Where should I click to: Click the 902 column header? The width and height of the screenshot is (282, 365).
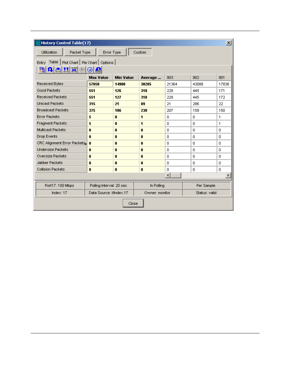tap(204, 77)
